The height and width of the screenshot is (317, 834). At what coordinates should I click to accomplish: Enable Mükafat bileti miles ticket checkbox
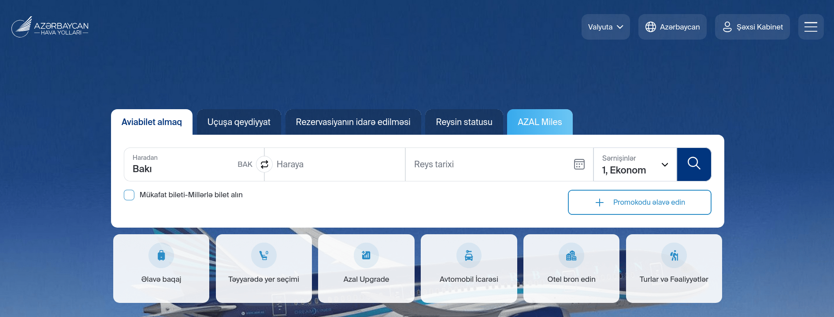coord(129,195)
